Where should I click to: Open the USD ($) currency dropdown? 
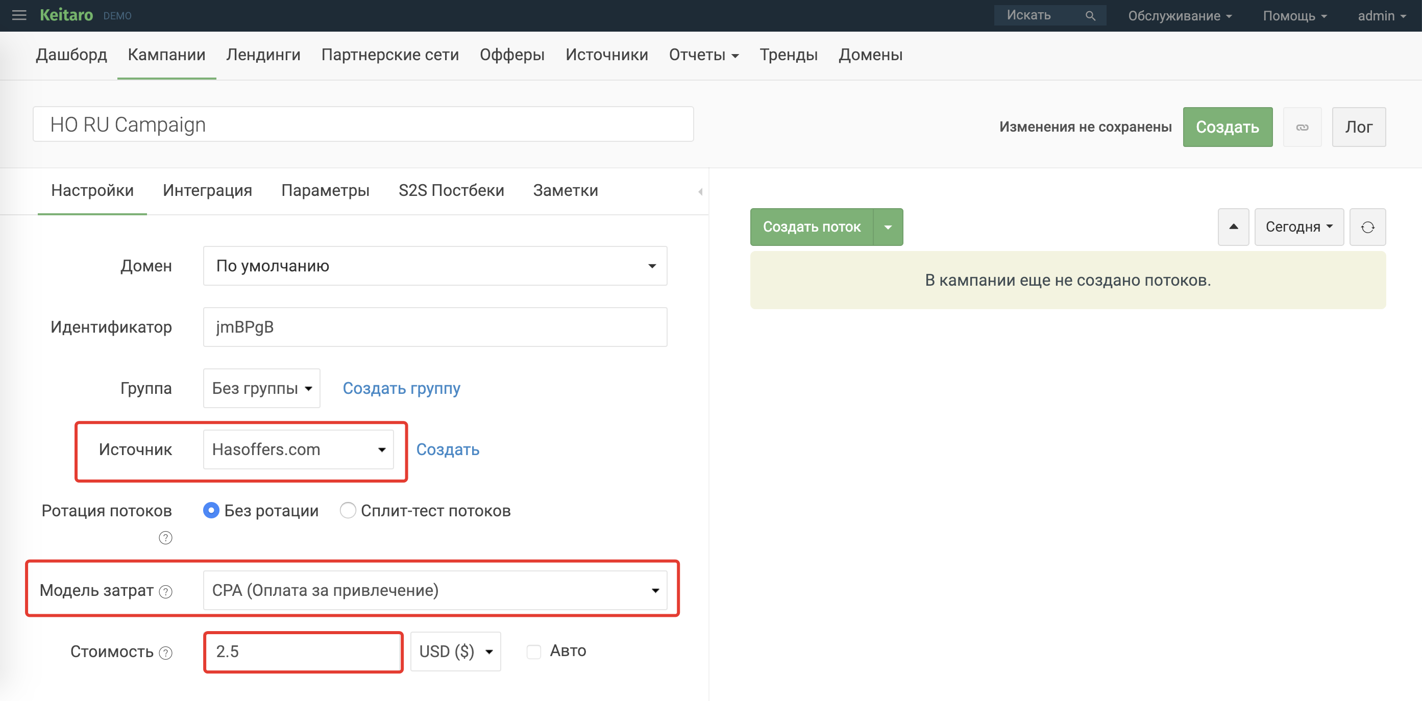455,652
